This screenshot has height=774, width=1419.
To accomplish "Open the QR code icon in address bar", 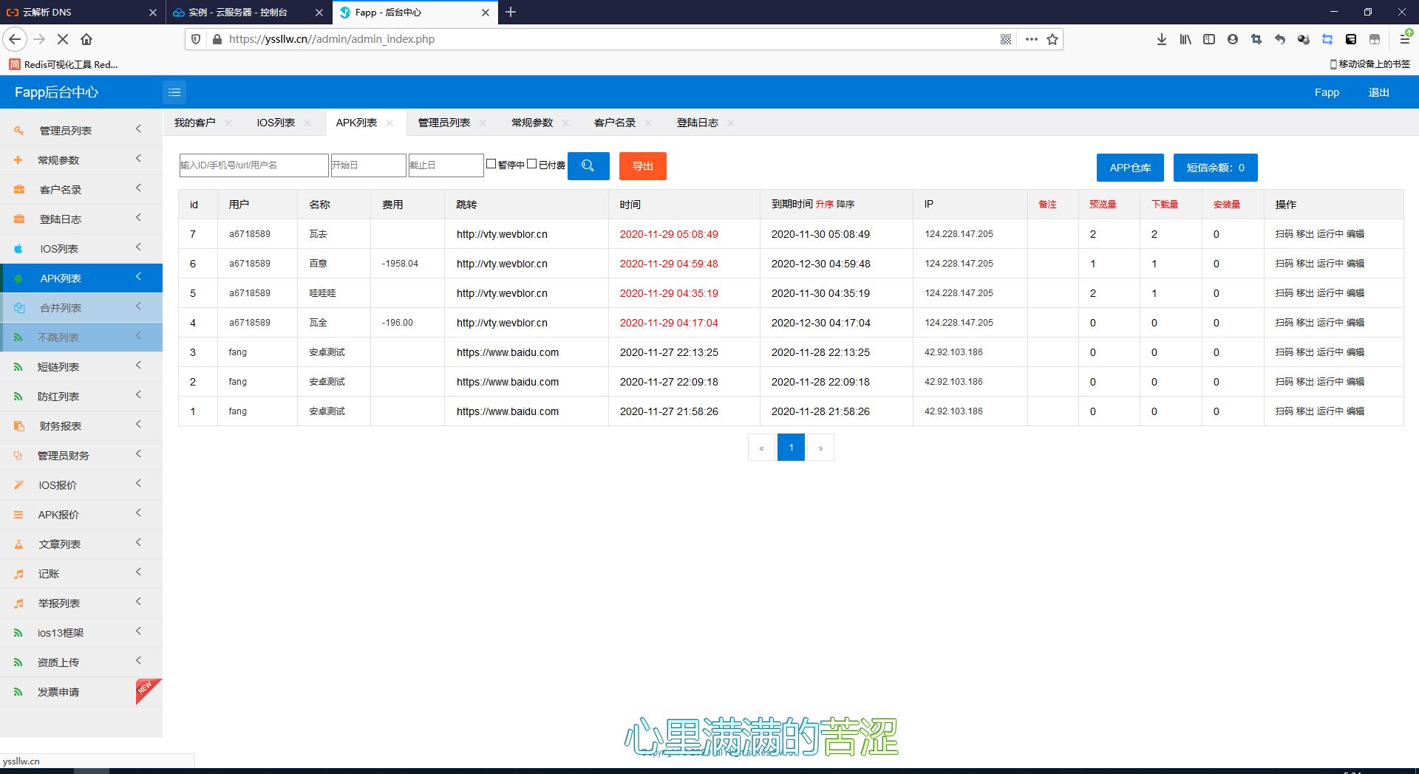I will 1006,39.
